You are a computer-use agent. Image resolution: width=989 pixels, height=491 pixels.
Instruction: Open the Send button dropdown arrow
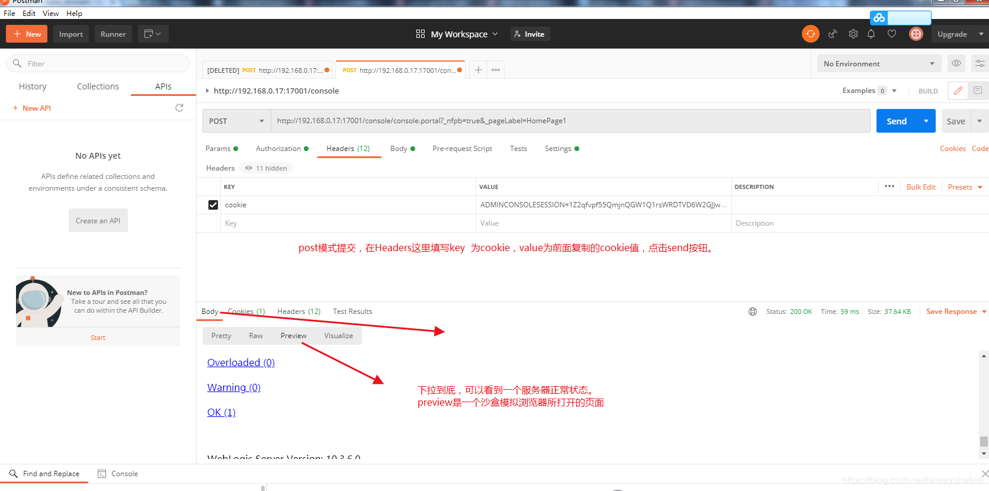click(x=926, y=121)
